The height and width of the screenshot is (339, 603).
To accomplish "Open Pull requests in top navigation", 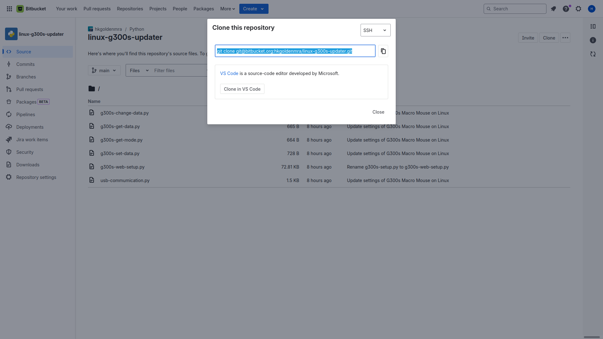I will pos(97,9).
